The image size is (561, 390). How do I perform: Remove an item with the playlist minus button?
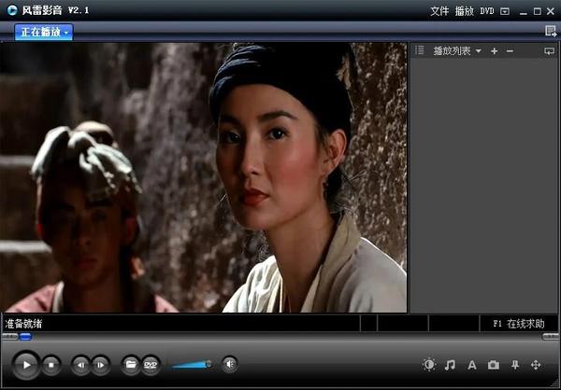(510, 51)
